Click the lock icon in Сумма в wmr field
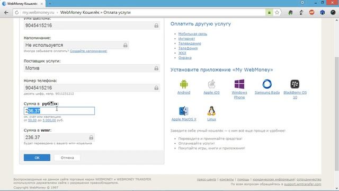This screenshot has width=339, height=191. (x=91, y=137)
